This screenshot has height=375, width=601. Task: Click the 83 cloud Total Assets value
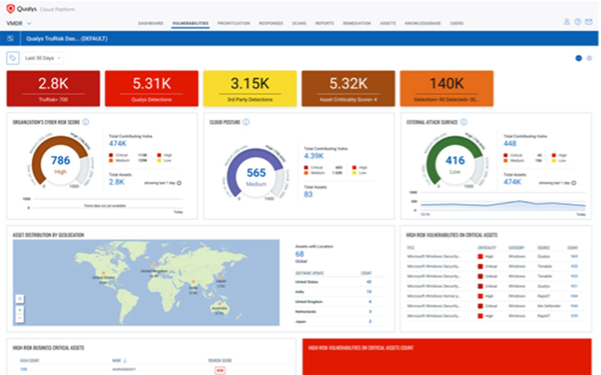coord(308,194)
